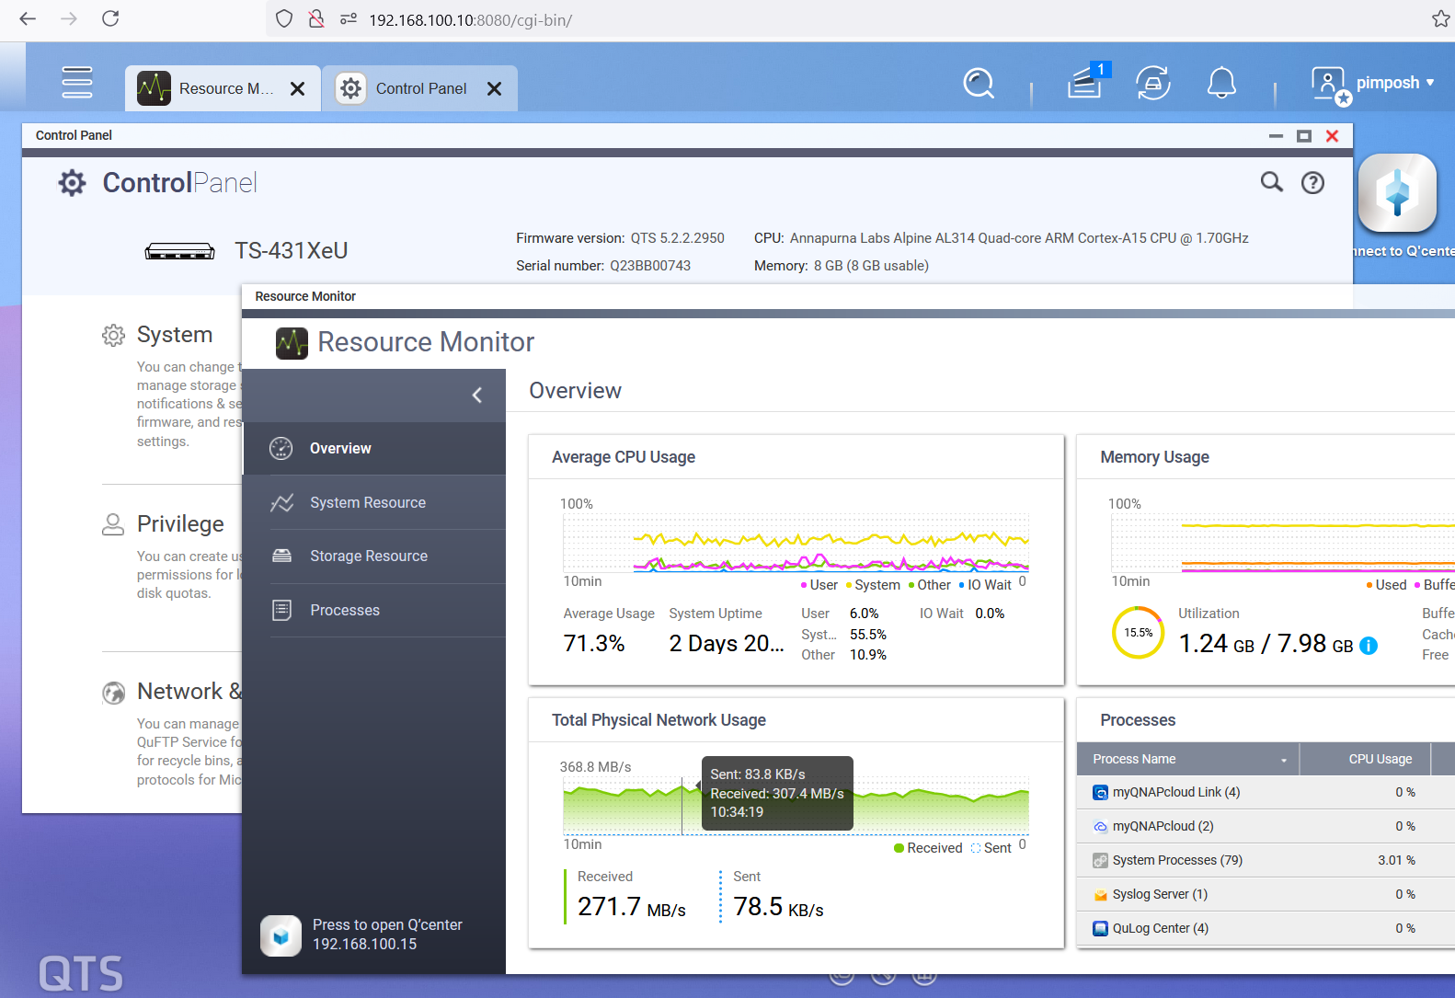
Task: Click the TS-431XeU model name
Action: coord(291,250)
